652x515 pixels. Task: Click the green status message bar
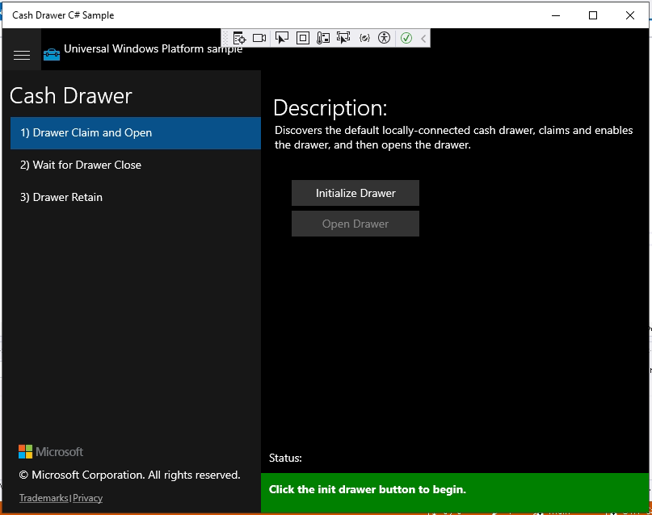tap(455, 492)
